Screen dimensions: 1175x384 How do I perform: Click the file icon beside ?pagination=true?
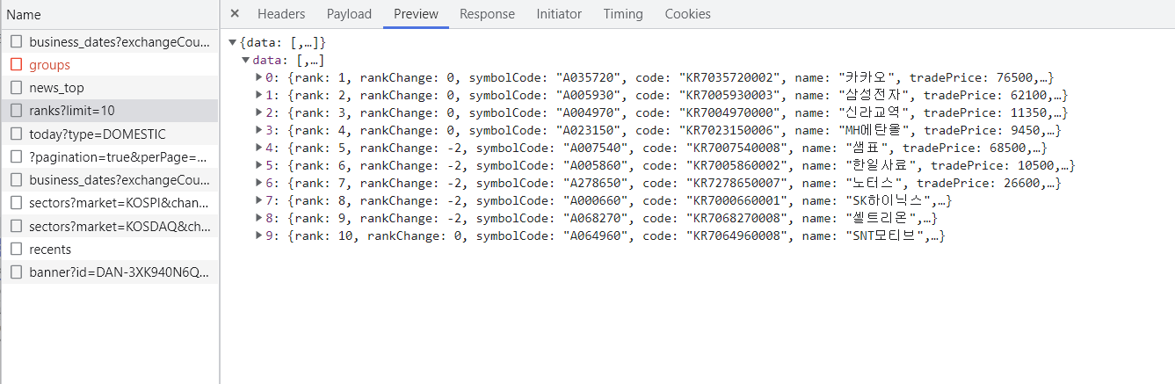tap(16, 156)
